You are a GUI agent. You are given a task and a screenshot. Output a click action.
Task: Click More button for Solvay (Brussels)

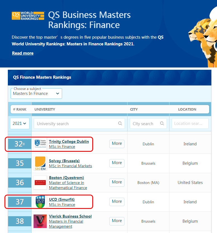pyautogui.click(x=117, y=163)
